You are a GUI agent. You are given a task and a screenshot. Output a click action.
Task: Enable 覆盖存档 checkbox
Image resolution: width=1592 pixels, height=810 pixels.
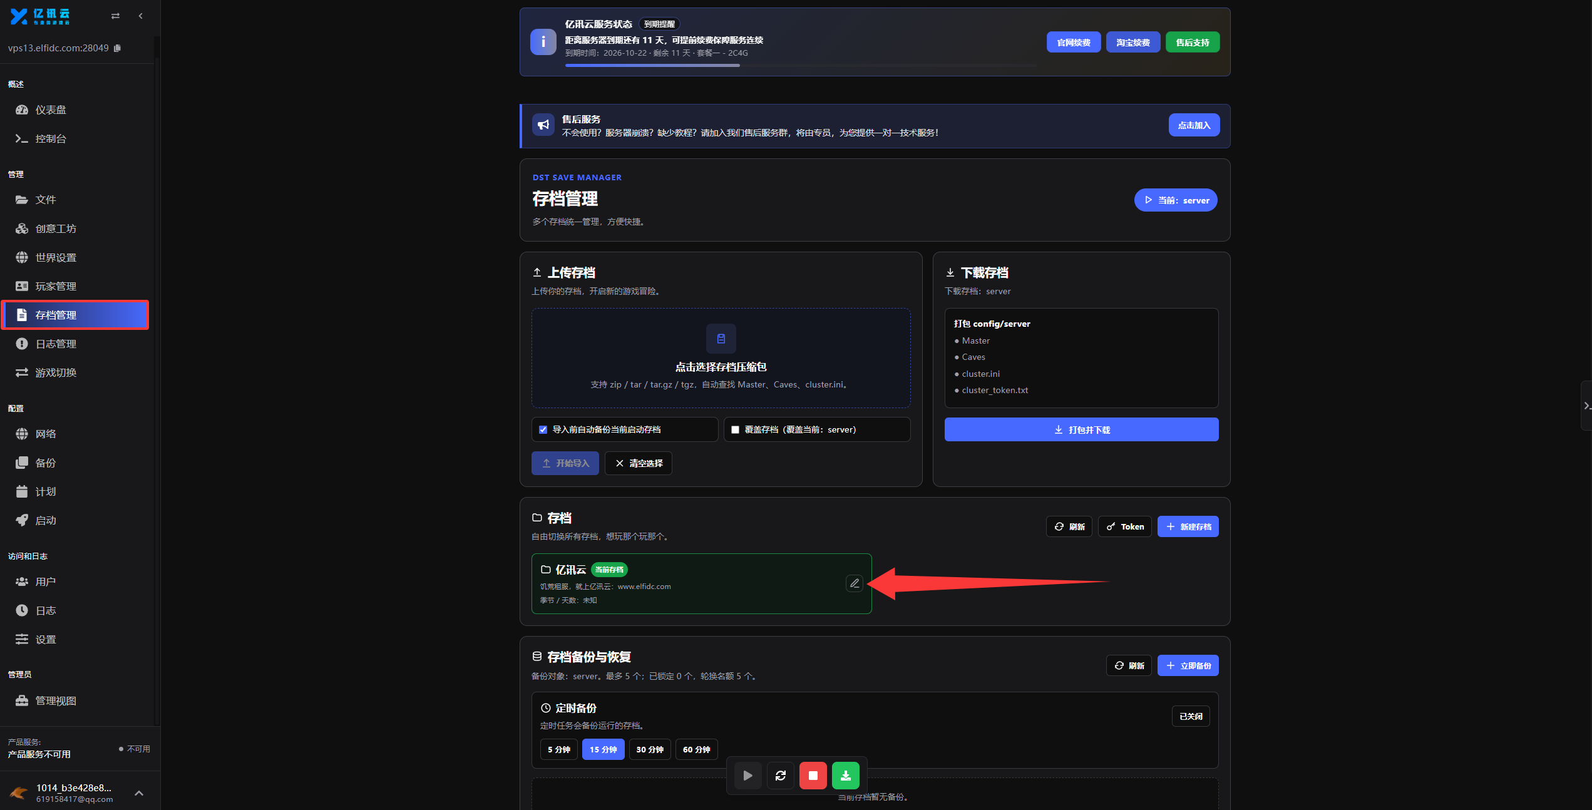coord(736,429)
